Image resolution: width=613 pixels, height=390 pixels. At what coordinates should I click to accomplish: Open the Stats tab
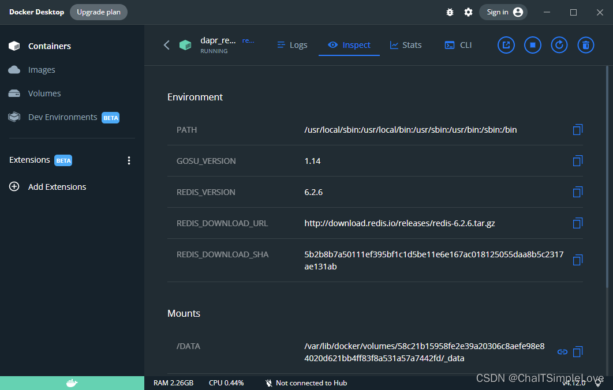pyautogui.click(x=406, y=44)
